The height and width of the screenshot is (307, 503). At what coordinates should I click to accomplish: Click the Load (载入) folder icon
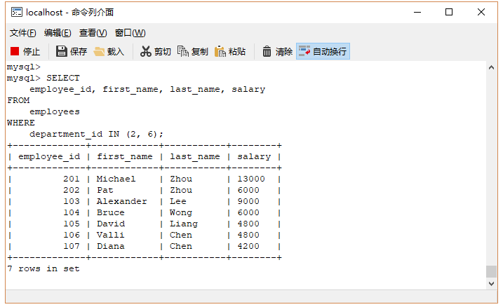click(99, 52)
